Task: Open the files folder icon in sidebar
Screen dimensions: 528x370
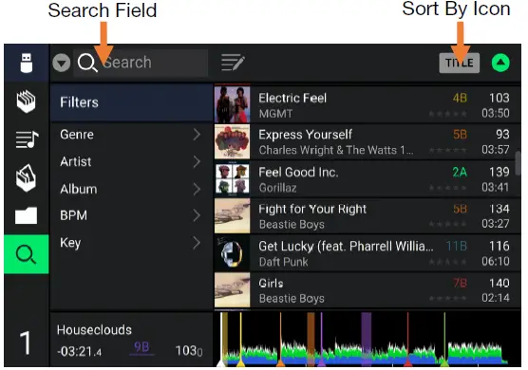Action: [x=27, y=215]
